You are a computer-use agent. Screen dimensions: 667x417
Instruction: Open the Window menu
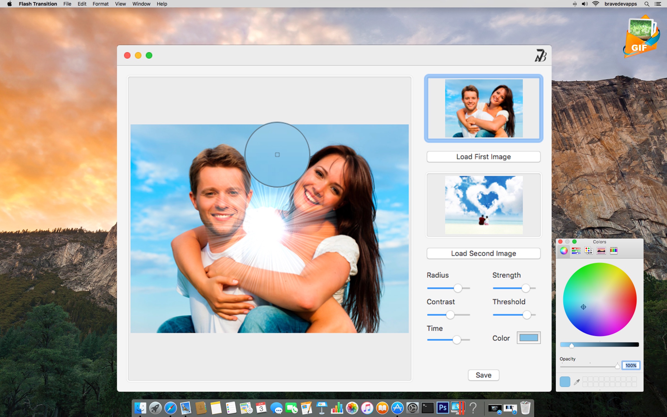(x=141, y=4)
